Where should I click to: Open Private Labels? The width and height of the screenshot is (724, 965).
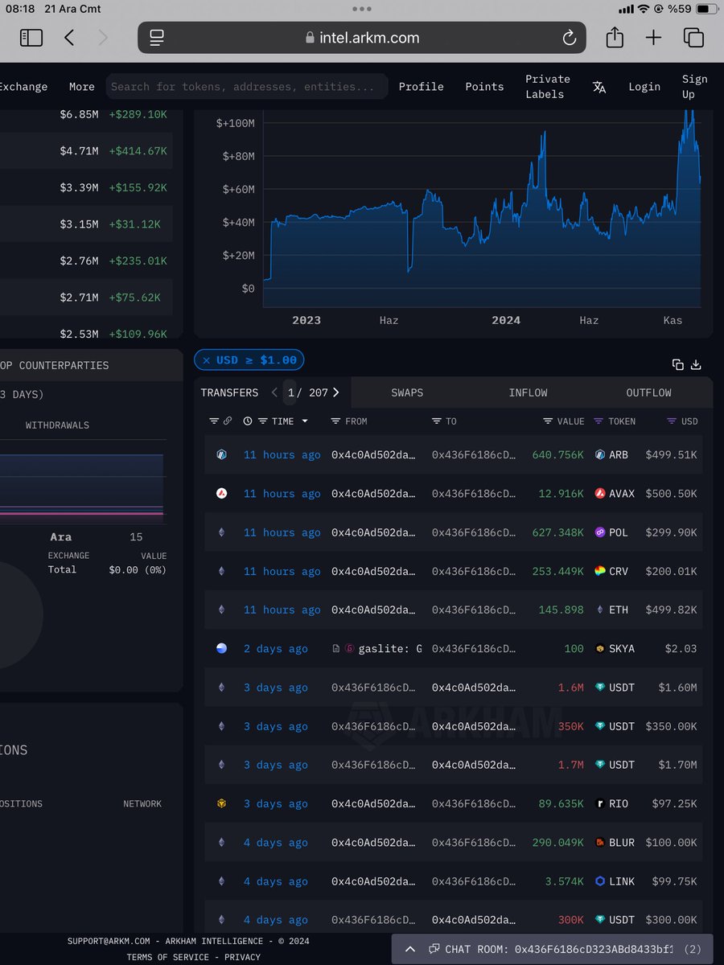click(547, 86)
